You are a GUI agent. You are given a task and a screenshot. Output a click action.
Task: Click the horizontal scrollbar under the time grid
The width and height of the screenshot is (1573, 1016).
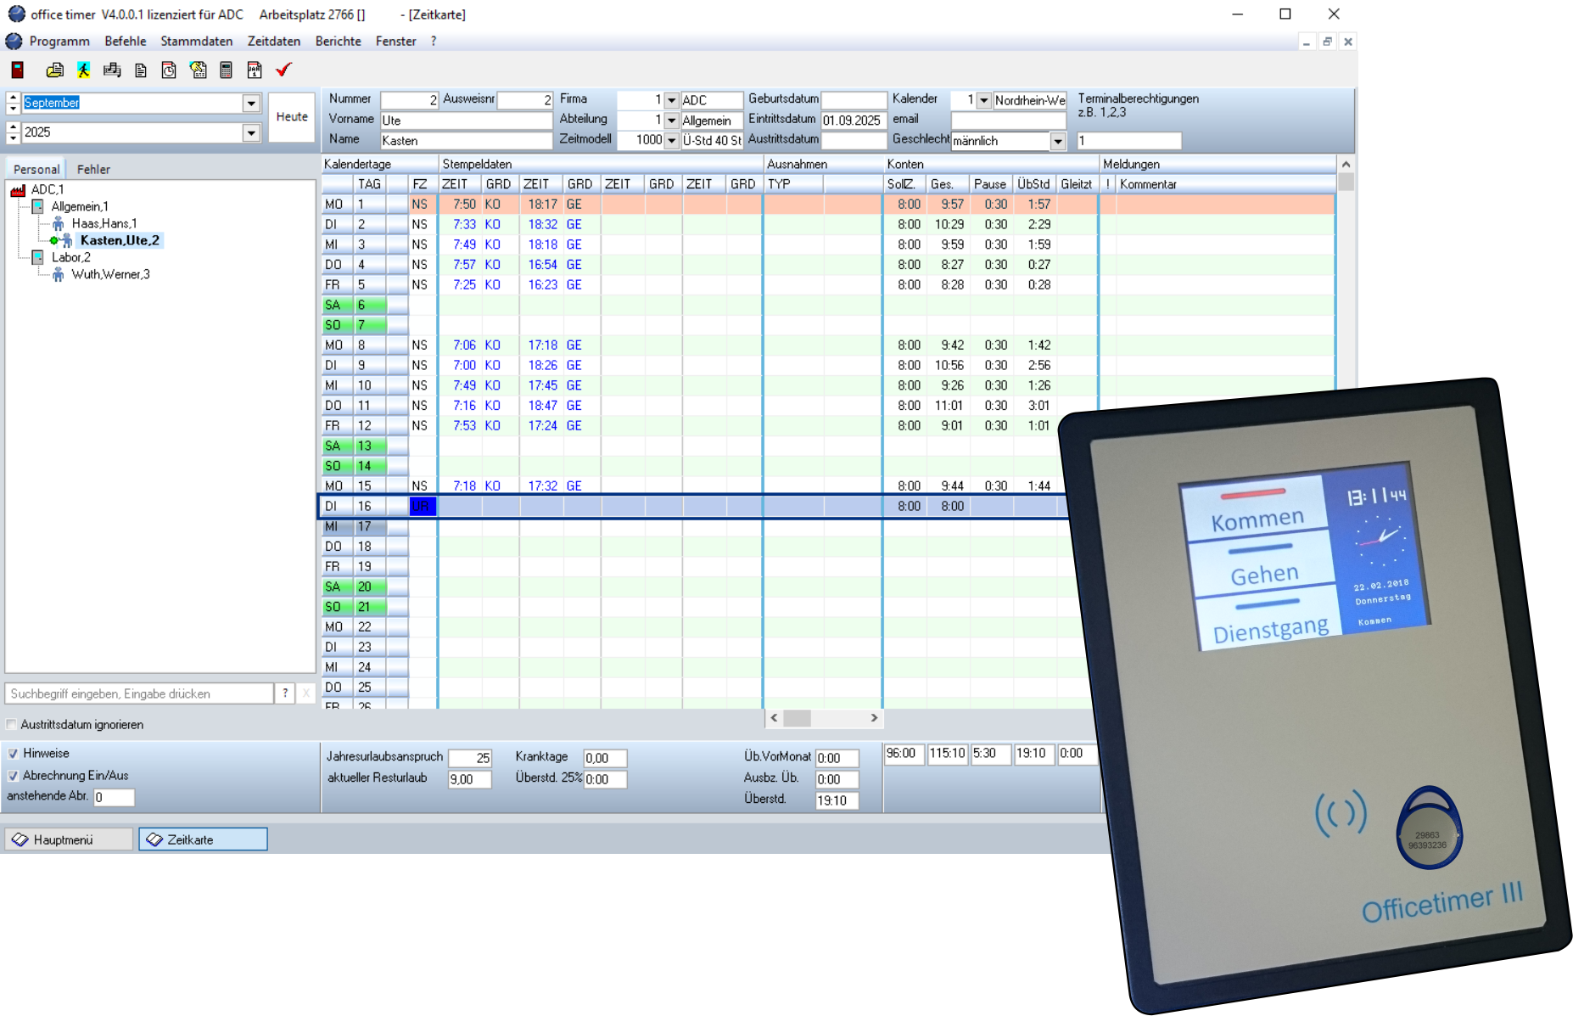pyautogui.click(x=823, y=718)
